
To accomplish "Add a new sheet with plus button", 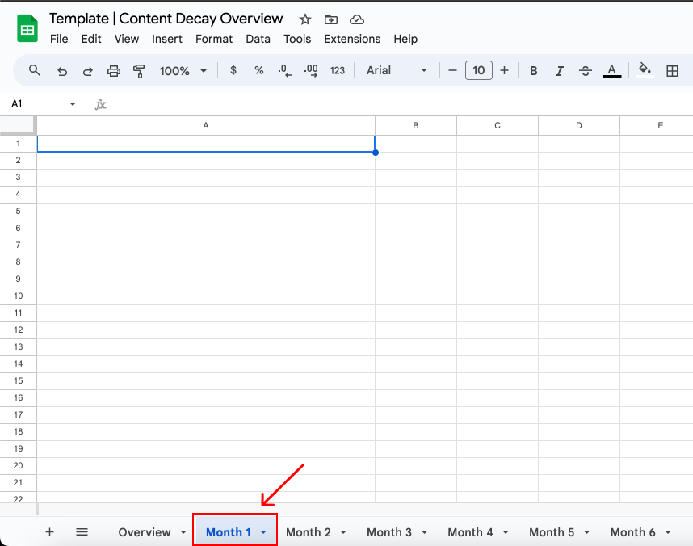I will pyautogui.click(x=49, y=532).
